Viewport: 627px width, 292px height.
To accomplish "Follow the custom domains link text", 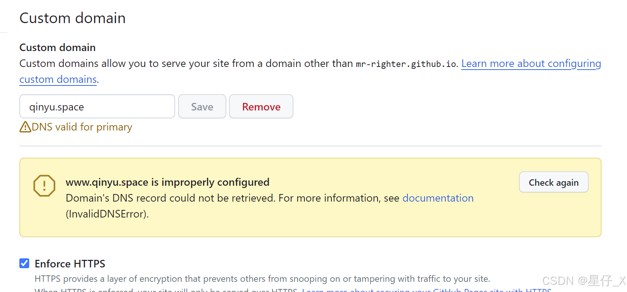I will [58, 79].
